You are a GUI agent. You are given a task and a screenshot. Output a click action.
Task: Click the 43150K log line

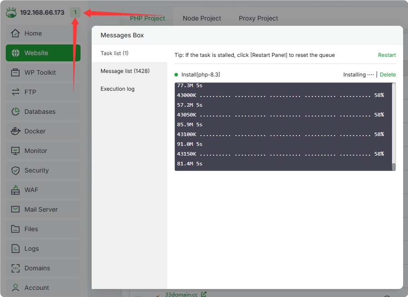tap(280, 154)
